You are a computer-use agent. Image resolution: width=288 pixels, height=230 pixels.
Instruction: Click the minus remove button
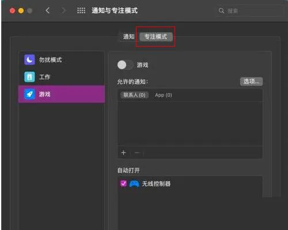pos(137,153)
